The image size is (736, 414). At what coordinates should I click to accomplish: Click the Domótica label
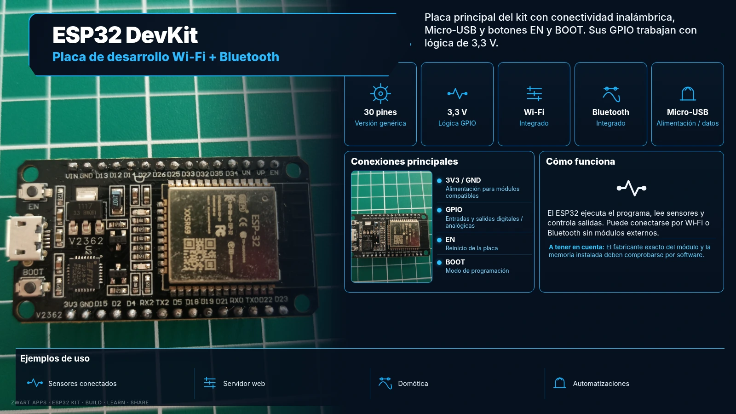tap(413, 384)
